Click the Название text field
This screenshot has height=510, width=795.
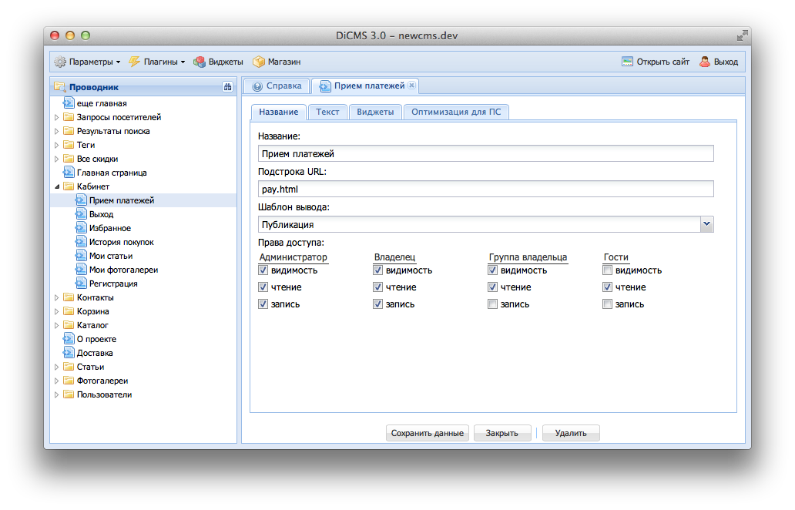click(x=486, y=153)
